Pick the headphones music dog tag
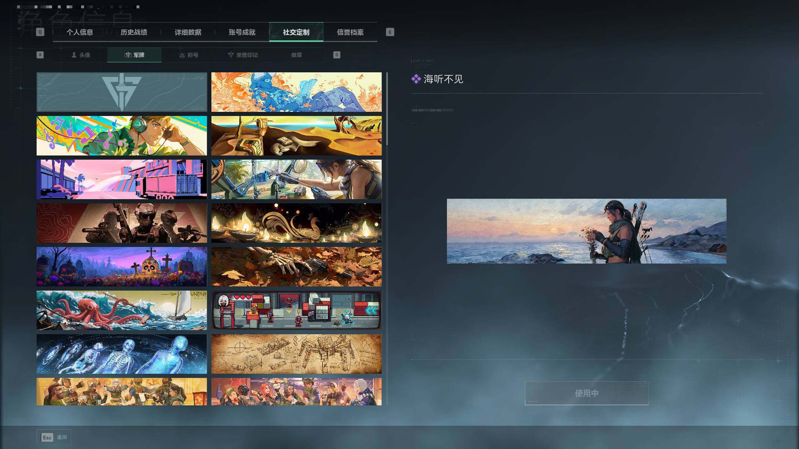Screen dimensions: 799x449 click(122, 136)
